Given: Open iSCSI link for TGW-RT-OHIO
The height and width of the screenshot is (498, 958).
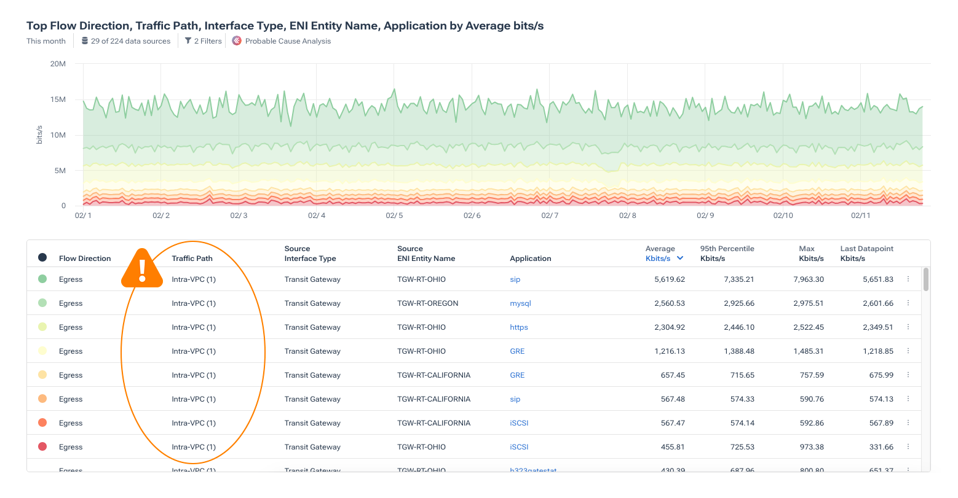Looking at the screenshot, I should 519,447.
